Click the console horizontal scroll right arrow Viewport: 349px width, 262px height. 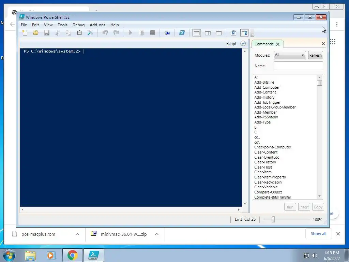click(x=239, y=209)
